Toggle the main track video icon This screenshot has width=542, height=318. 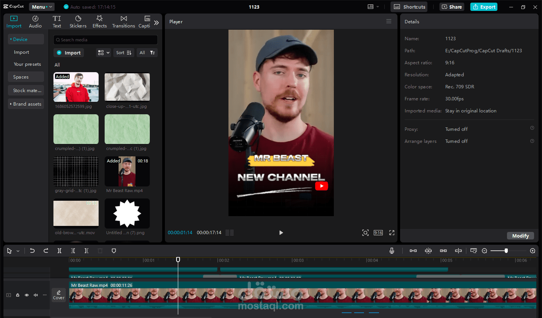point(9,295)
